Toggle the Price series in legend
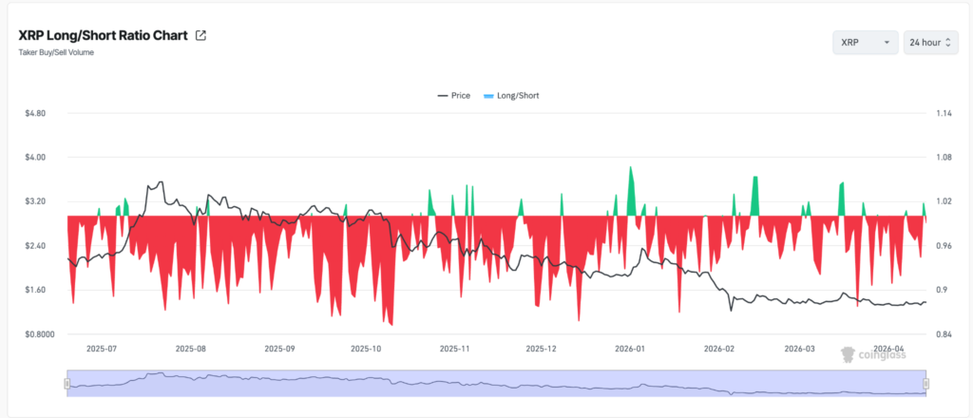This screenshot has height=418, width=973. (460, 96)
